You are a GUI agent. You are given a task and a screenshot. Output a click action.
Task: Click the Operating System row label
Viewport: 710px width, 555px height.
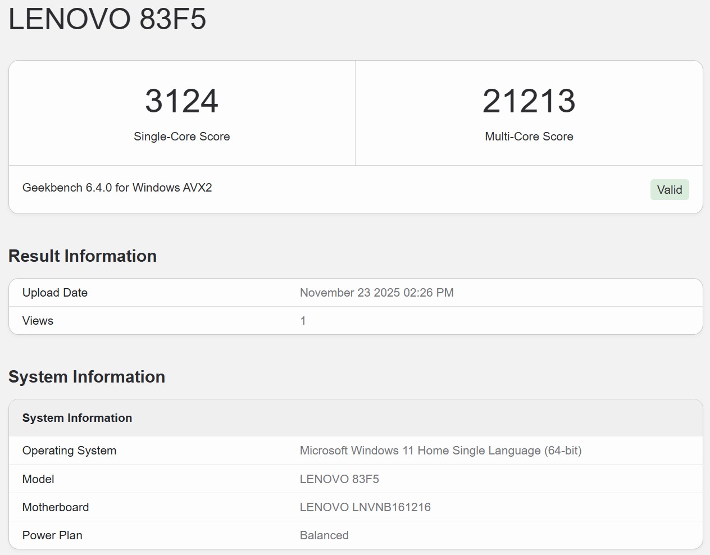click(69, 451)
